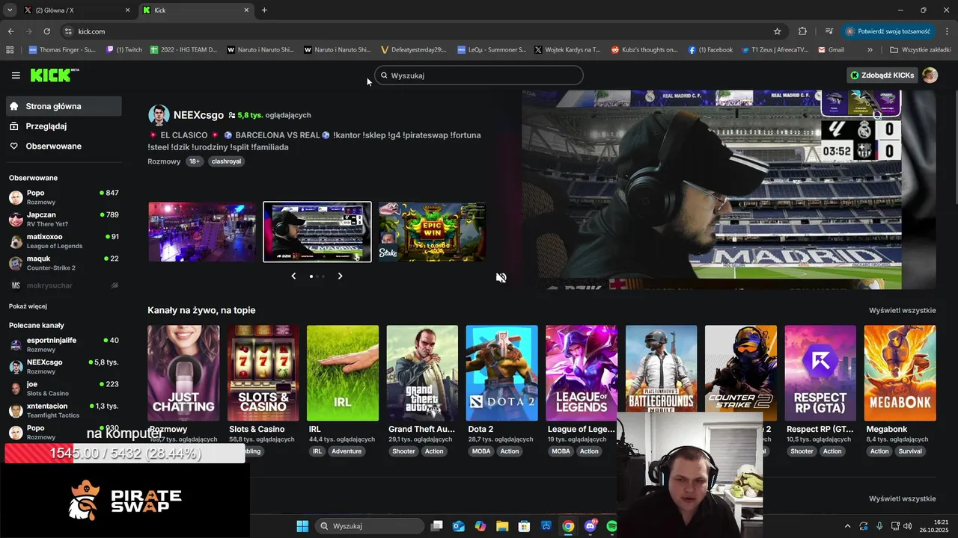The height and width of the screenshot is (538, 958).
Task: Open the Gmail bookmark
Action: tap(832, 50)
